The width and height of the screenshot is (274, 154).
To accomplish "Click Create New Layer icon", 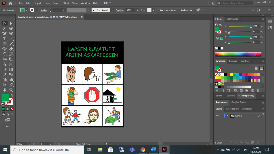I will pyautogui.click(x=252, y=143).
